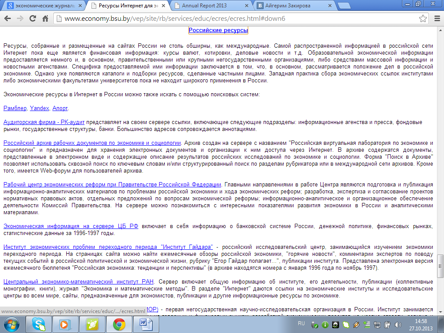Click the scrollbar down arrow

(x=441, y=313)
